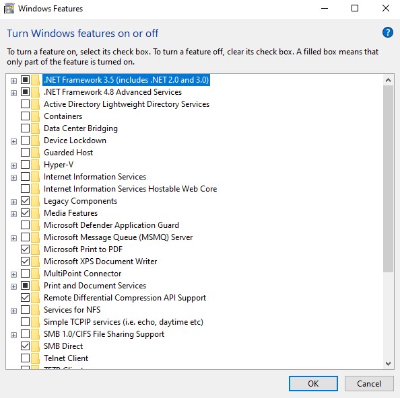
Task: Enable the Simple TCPIP services checkbox
Action: coord(26,321)
